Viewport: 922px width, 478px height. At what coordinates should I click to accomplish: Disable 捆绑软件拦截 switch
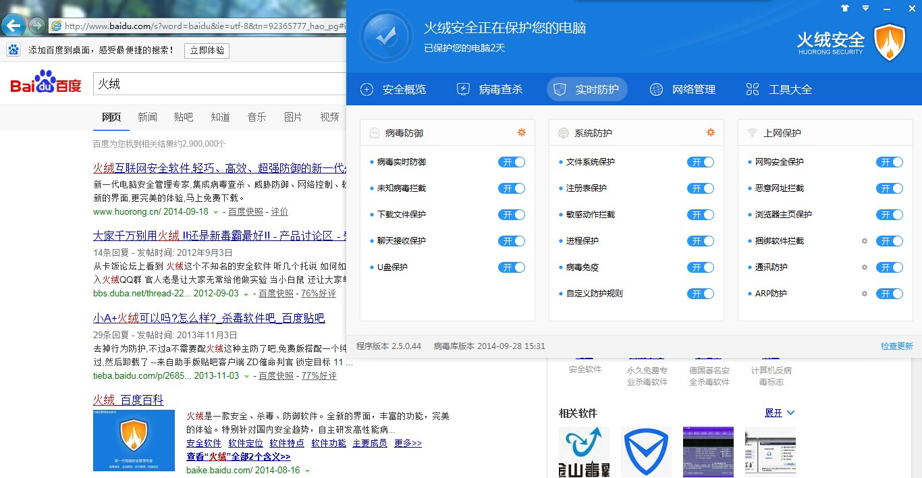pyautogui.click(x=890, y=241)
